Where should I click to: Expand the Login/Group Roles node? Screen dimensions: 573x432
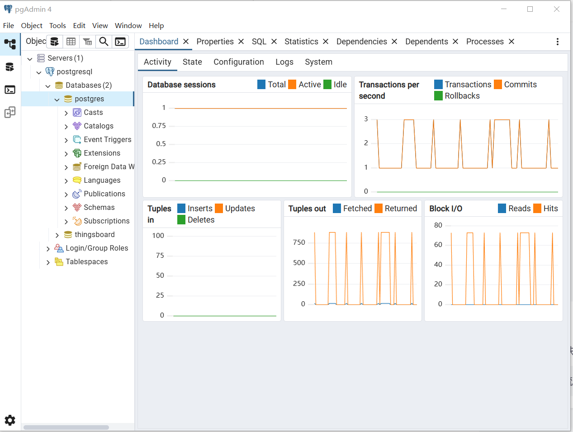pyautogui.click(x=48, y=249)
